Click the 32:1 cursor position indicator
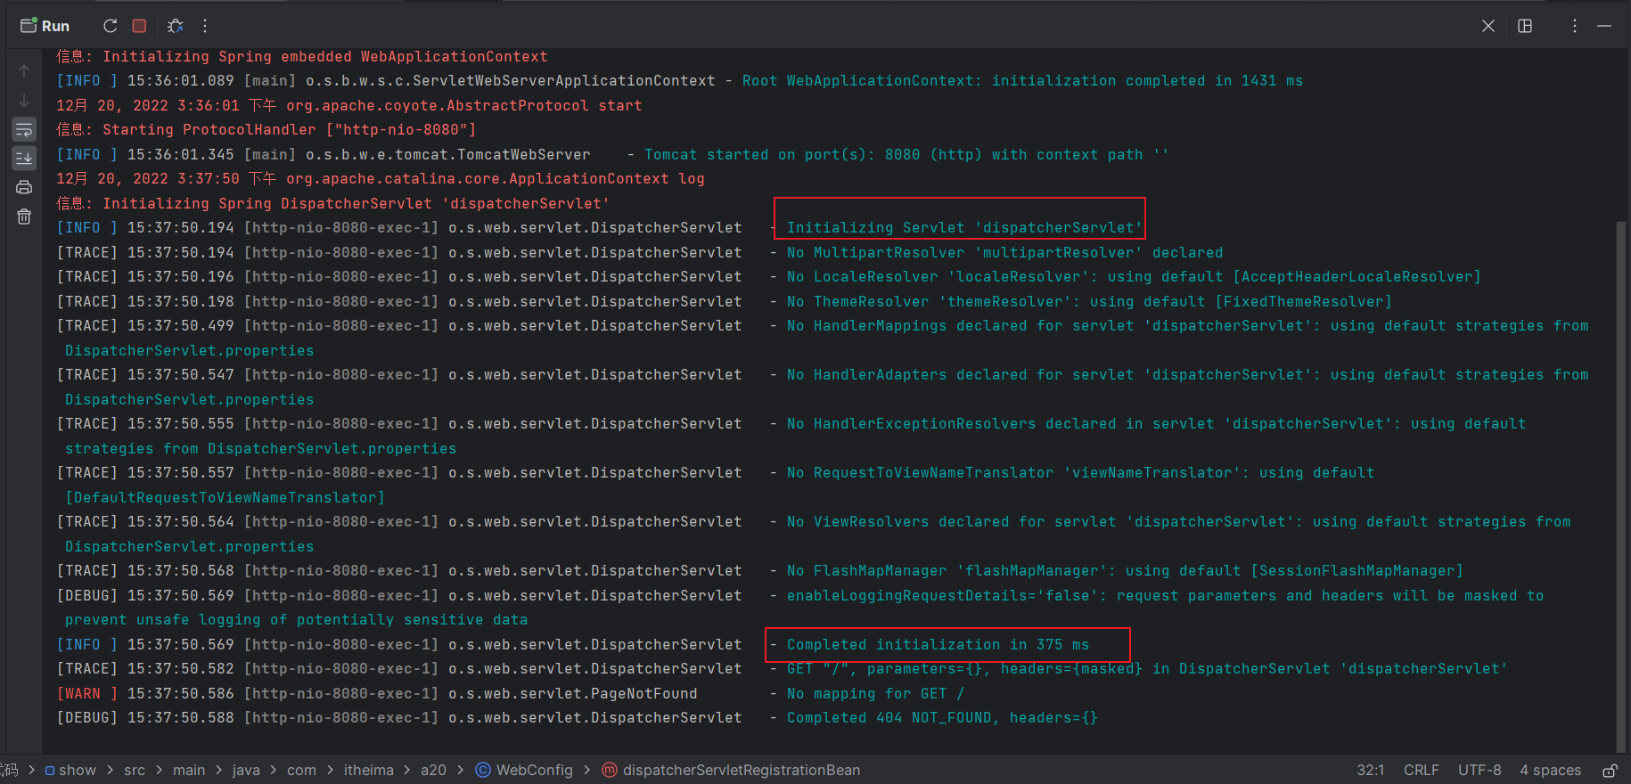Screen dimensions: 1631x784 click(x=1371, y=770)
